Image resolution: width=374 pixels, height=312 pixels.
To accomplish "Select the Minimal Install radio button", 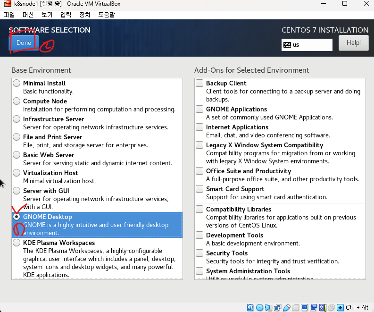I will tap(17, 83).
